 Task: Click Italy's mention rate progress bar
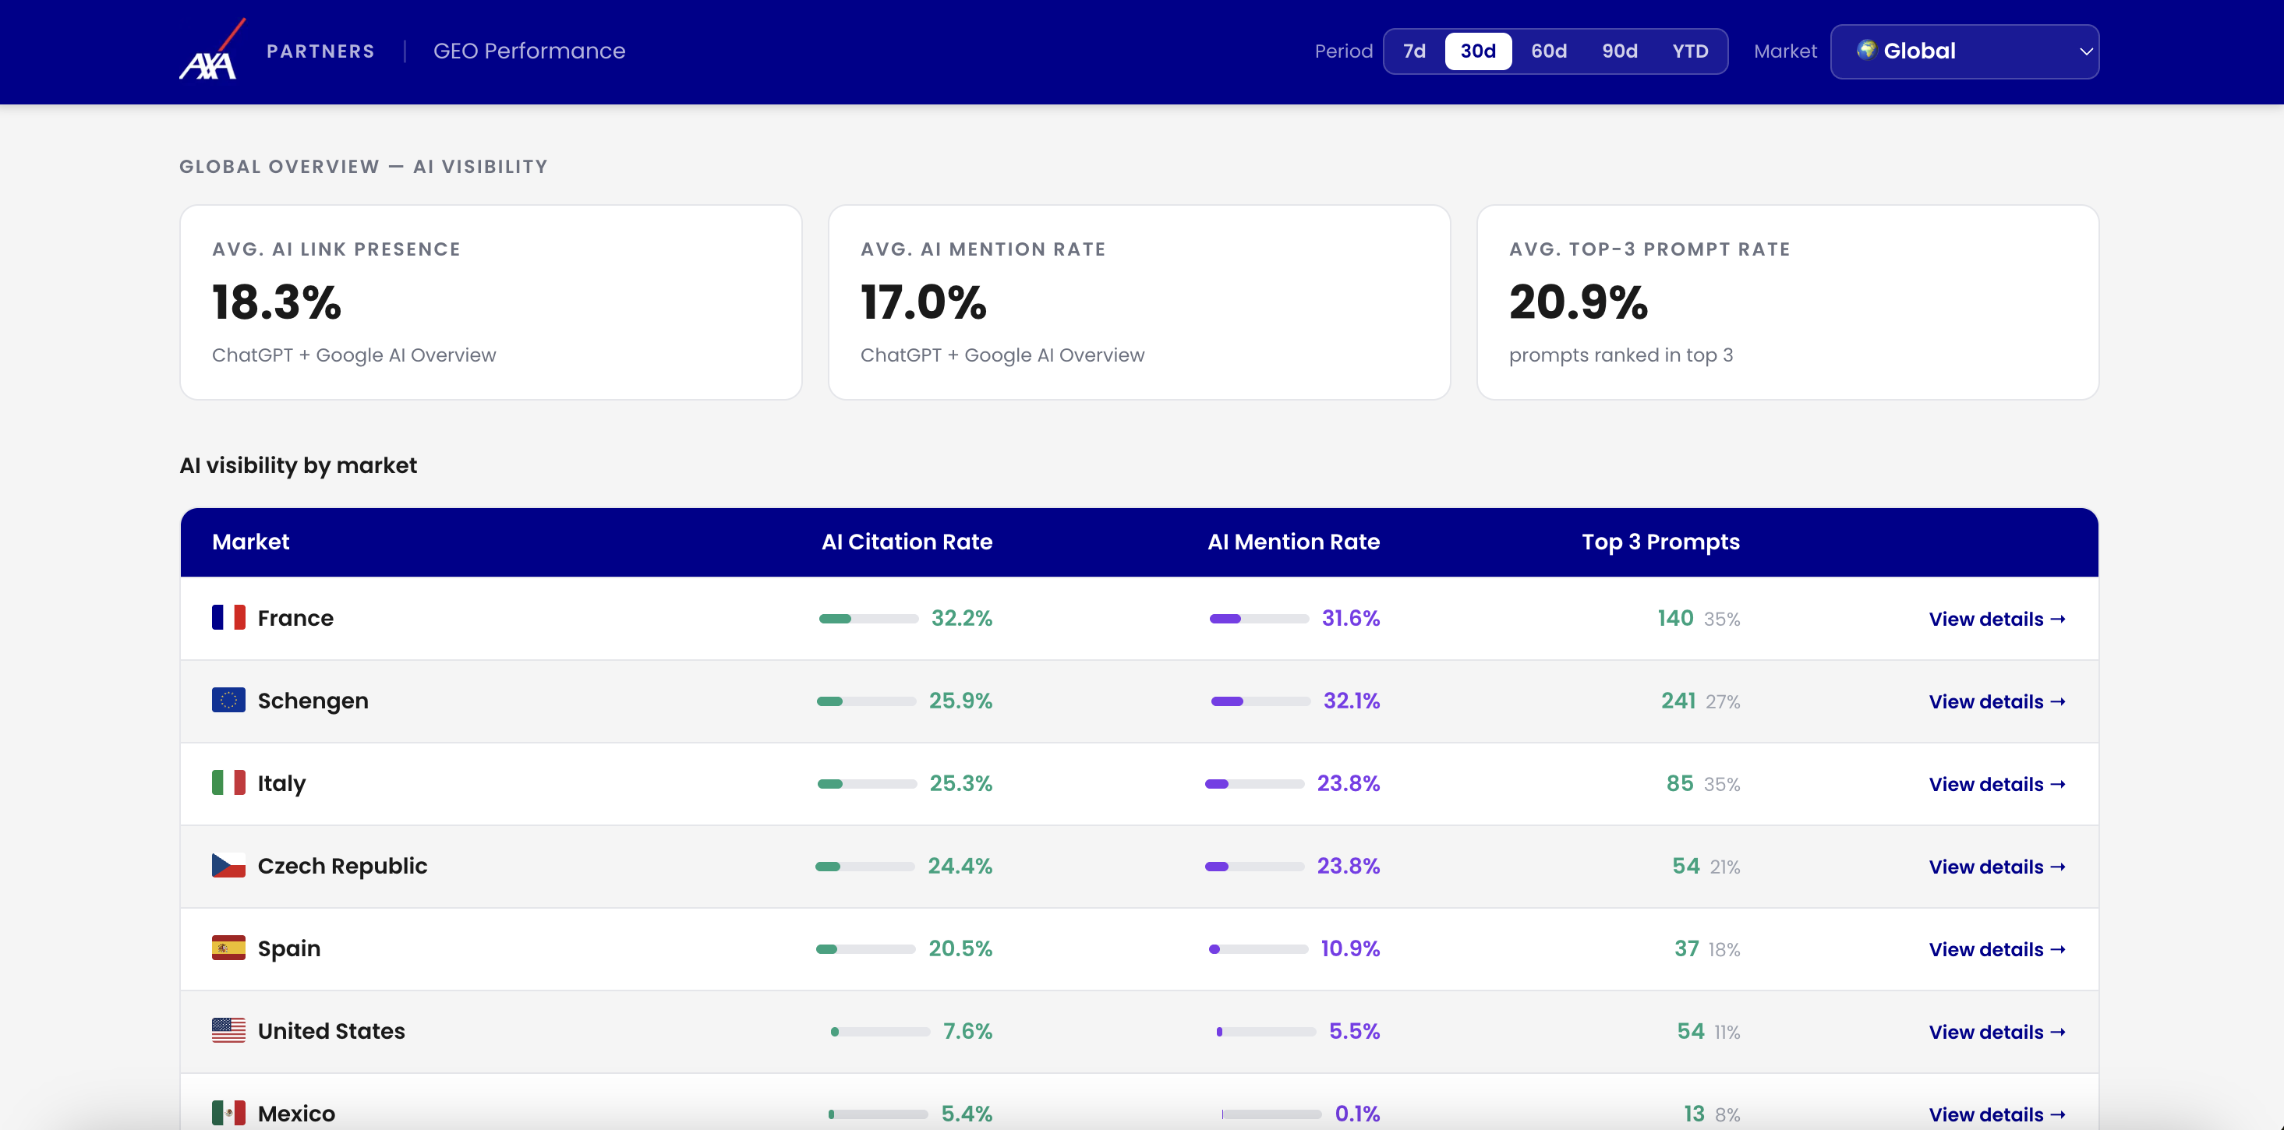tap(1254, 783)
